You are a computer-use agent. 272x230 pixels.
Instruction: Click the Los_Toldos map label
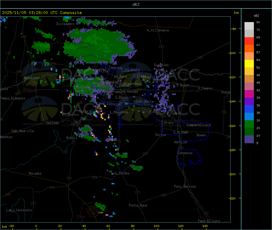tap(121, 173)
